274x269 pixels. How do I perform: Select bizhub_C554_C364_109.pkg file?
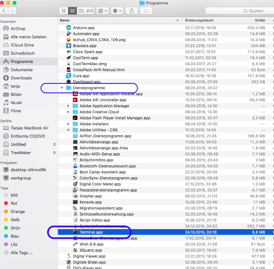(166, 40)
